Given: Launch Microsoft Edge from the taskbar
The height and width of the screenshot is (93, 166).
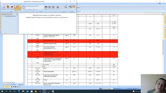Looking at the screenshot, I should (19, 91).
